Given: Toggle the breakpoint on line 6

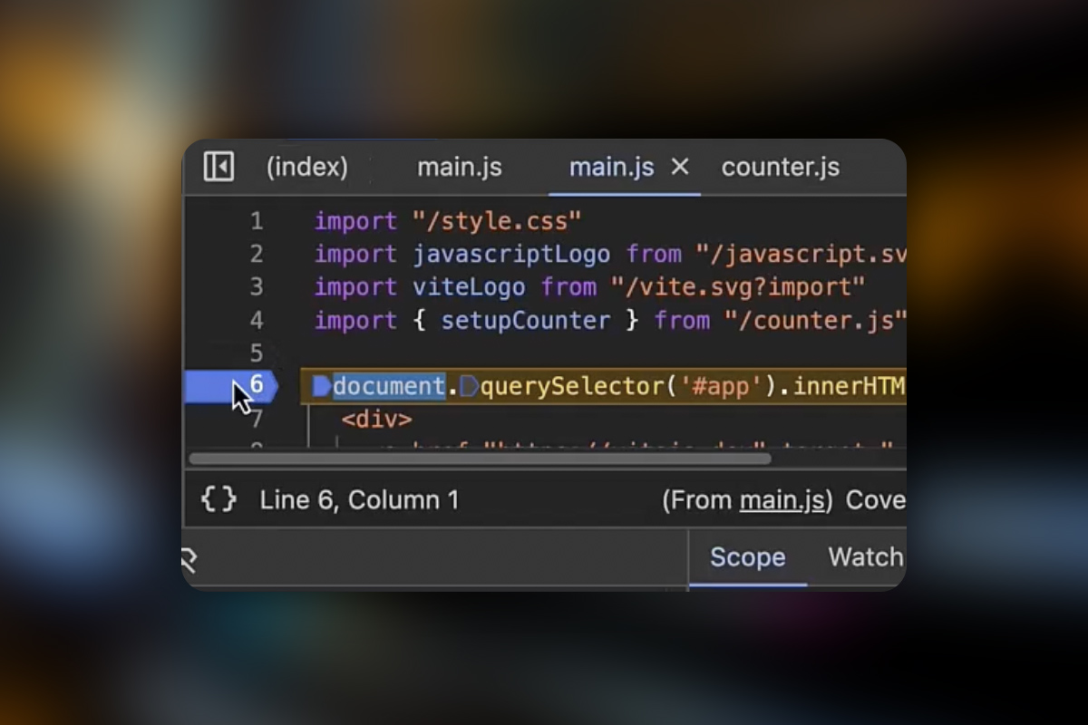Looking at the screenshot, I should click(230, 386).
